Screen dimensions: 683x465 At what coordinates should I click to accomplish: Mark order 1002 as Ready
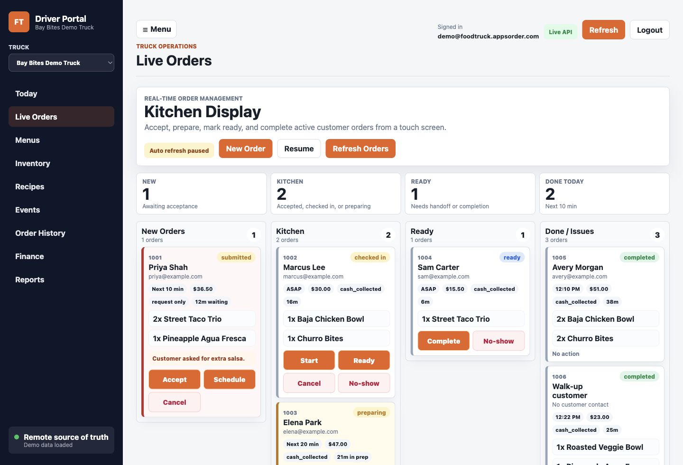point(364,361)
